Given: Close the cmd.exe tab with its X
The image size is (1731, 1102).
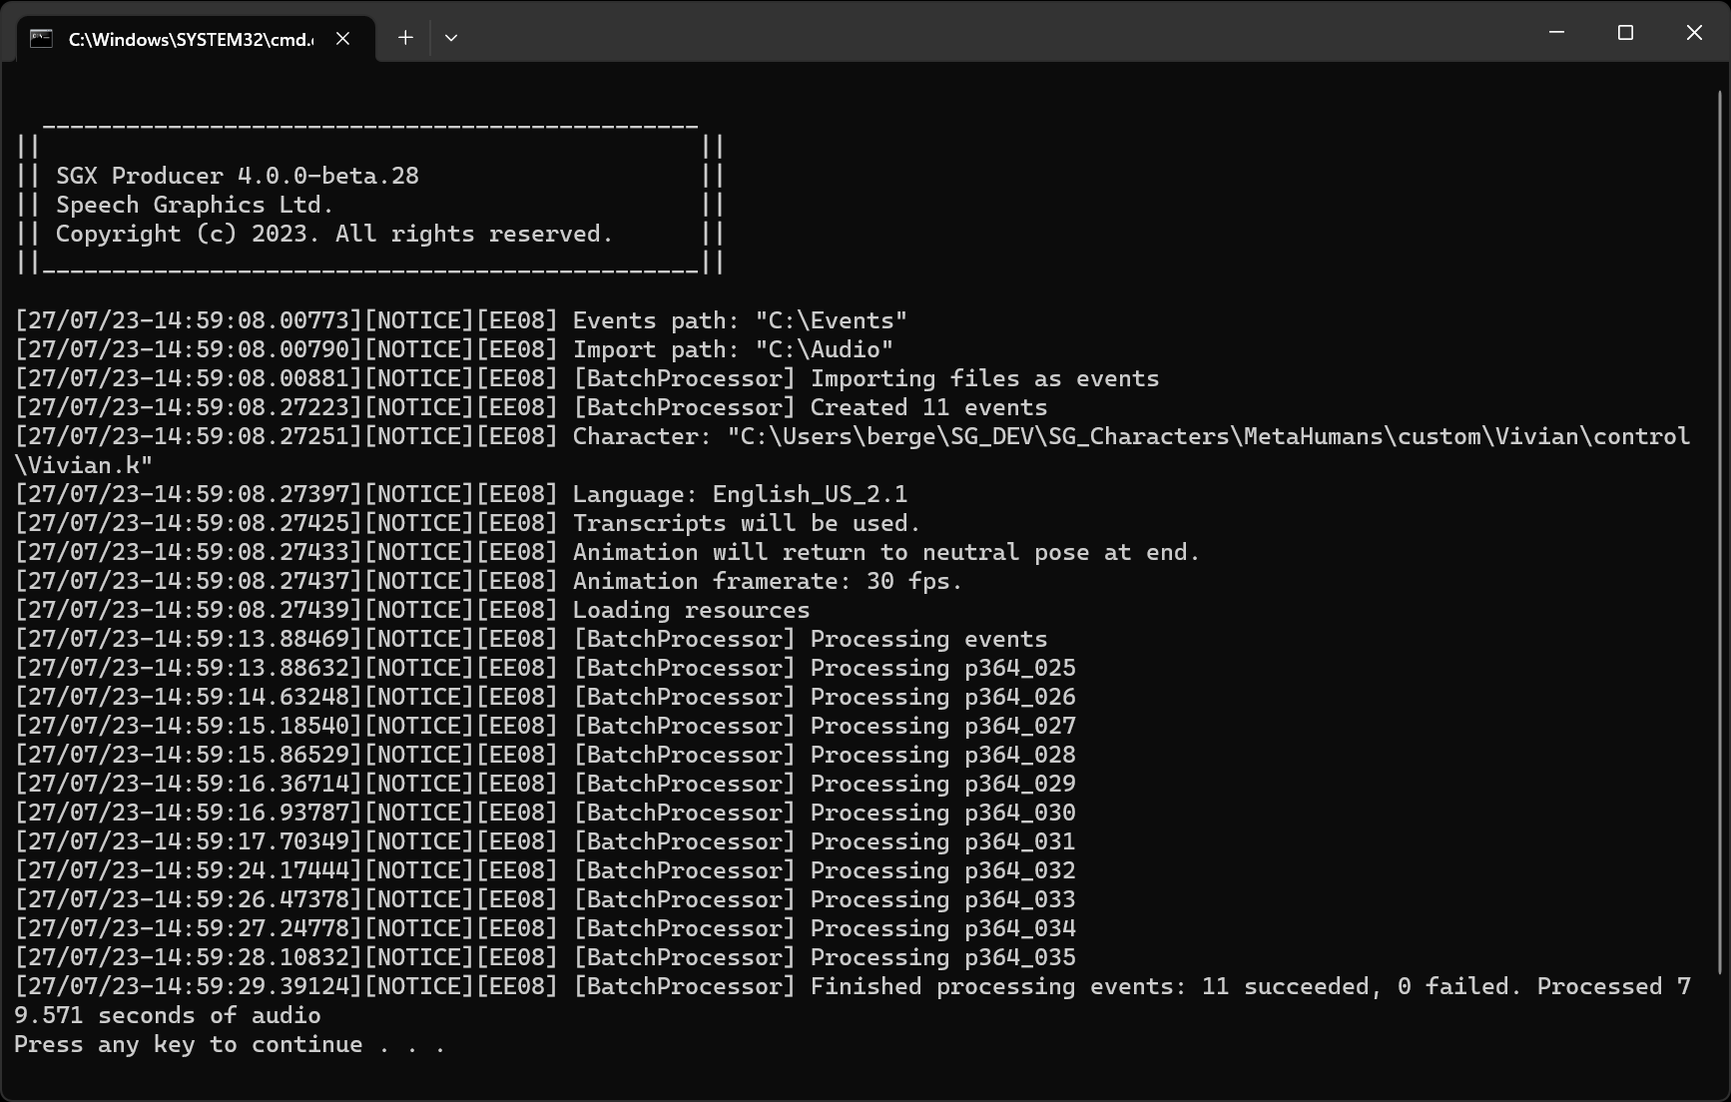Looking at the screenshot, I should coord(342,39).
